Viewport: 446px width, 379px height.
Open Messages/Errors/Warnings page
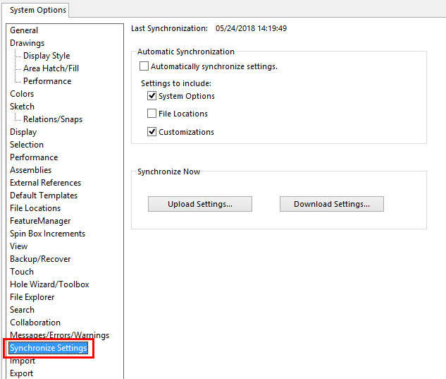coord(59,335)
